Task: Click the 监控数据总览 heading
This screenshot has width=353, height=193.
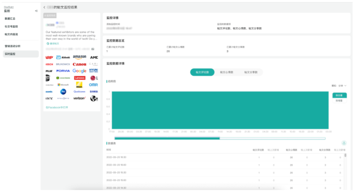Action: (x=115, y=41)
